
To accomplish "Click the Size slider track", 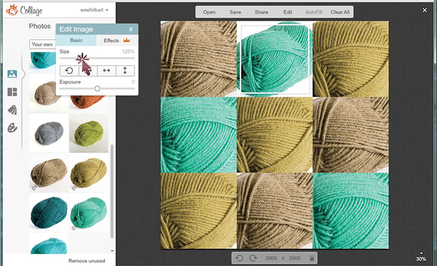I will [x=97, y=58].
